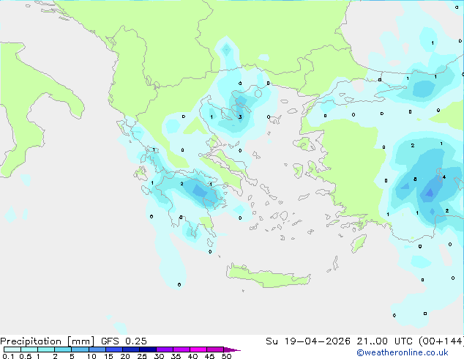464x359 pixels.
Task: Click the "GFS 0.25" model label
Action: pyautogui.click(x=124, y=341)
